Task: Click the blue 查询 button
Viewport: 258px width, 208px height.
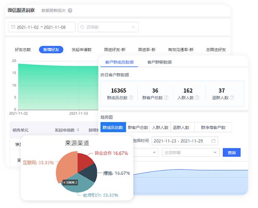Action: pyautogui.click(x=232, y=153)
